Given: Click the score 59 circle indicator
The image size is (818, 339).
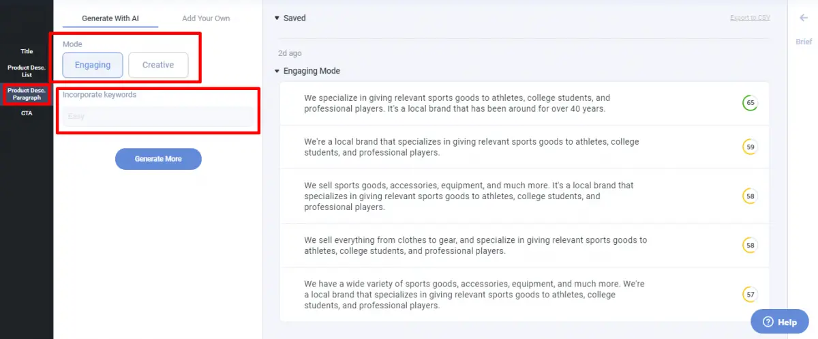Looking at the screenshot, I should click(x=750, y=147).
